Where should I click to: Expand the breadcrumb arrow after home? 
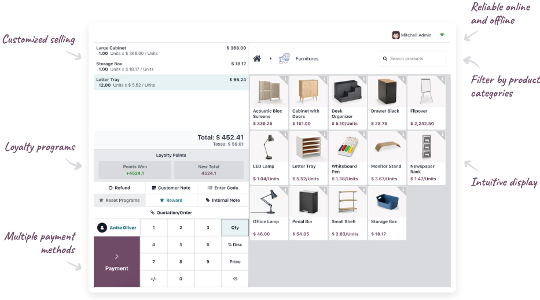pos(270,58)
